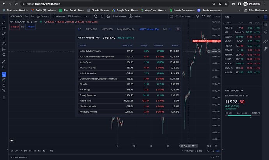Activate the zoom in tool

tap(4, 67)
